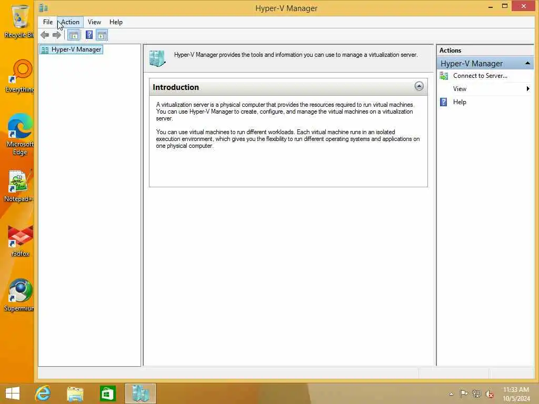Image resolution: width=539 pixels, height=404 pixels.
Task: Open File Explorer from taskbar
Action: coord(75,393)
